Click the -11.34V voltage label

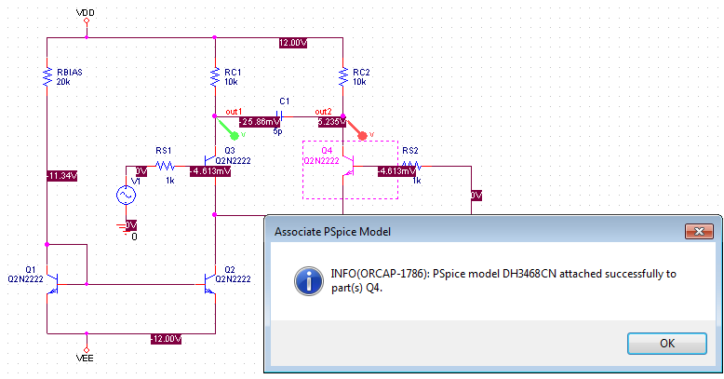coord(60,174)
